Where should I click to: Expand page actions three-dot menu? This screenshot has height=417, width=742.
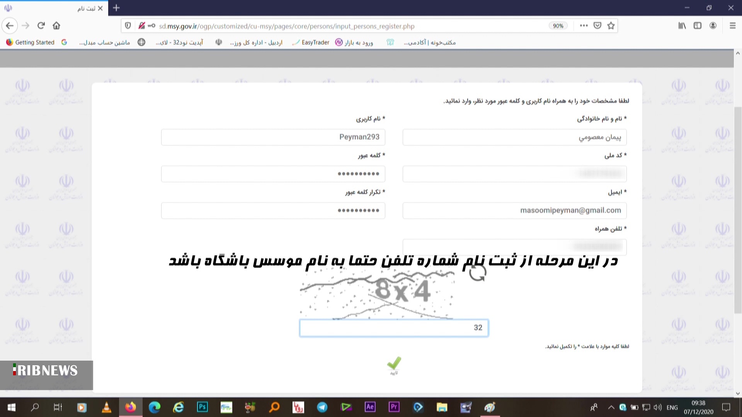tap(584, 25)
